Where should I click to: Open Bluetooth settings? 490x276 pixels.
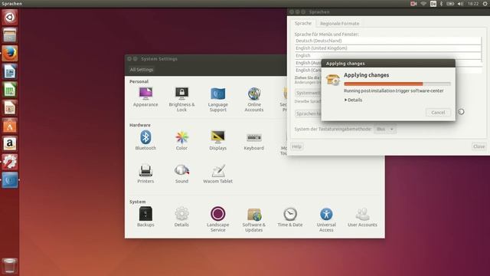coord(145,140)
